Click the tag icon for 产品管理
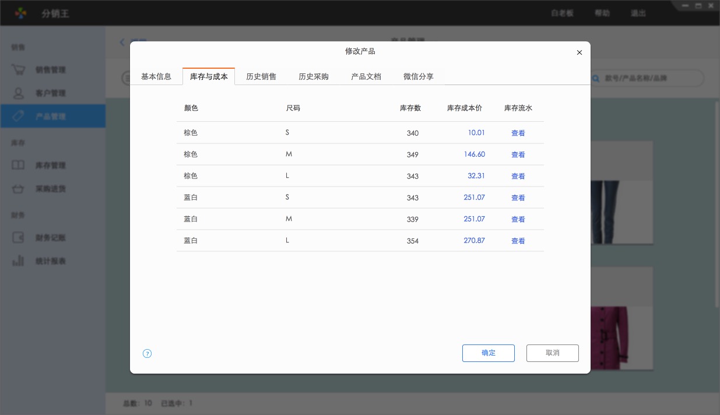The height and width of the screenshot is (415, 720). pyautogui.click(x=18, y=117)
